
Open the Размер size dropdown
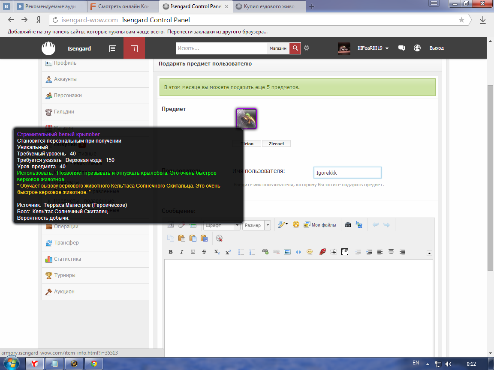[256, 225]
